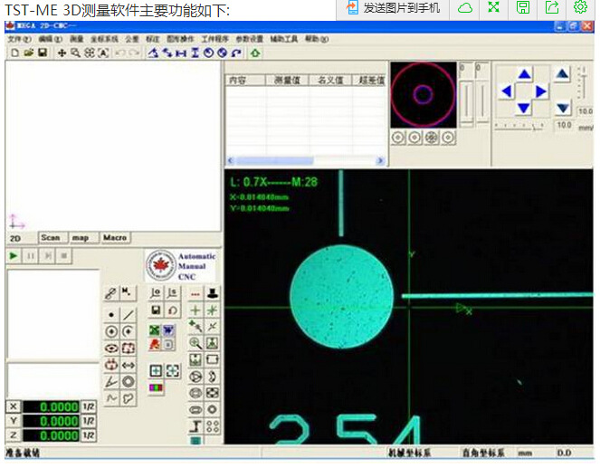The height and width of the screenshot is (468, 600).
Task: Click the green Play program button
Action: [x=14, y=255]
